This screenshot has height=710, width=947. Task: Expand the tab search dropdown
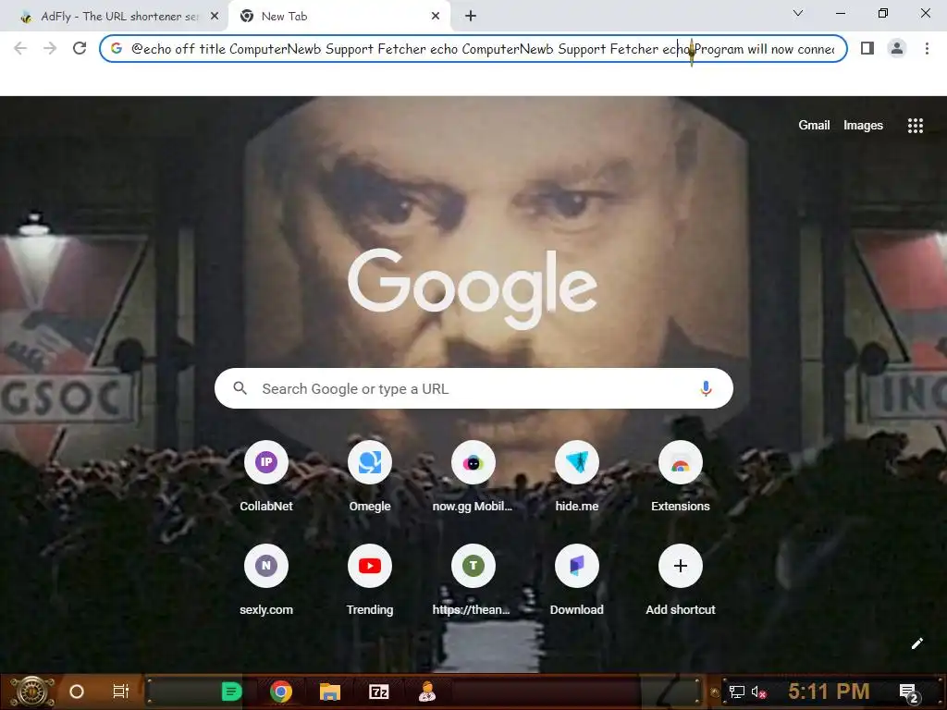[x=798, y=13]
